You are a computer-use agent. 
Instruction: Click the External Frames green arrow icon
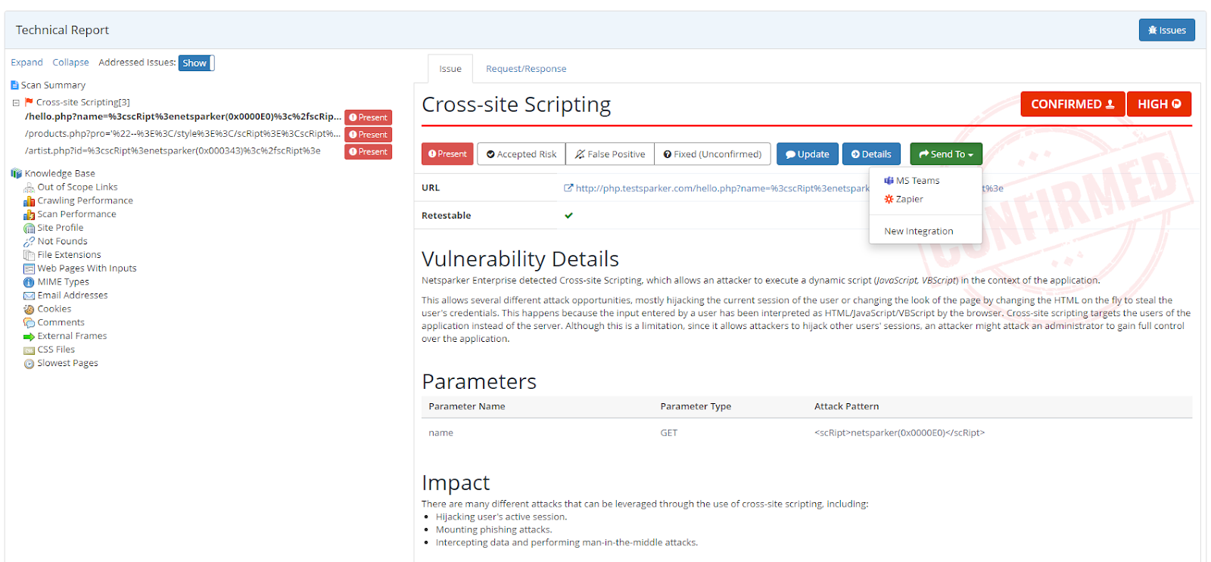(29, 337)
